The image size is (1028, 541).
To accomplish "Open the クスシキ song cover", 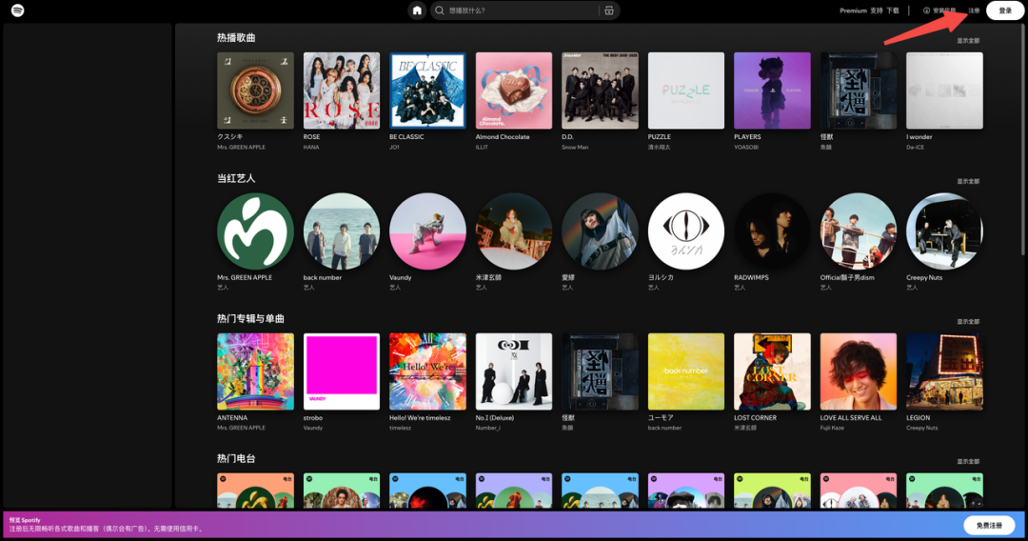I will coord(256,90).
